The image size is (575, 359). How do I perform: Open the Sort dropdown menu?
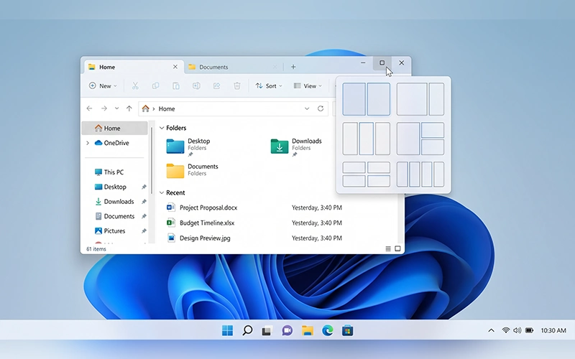tap(269, 85)
